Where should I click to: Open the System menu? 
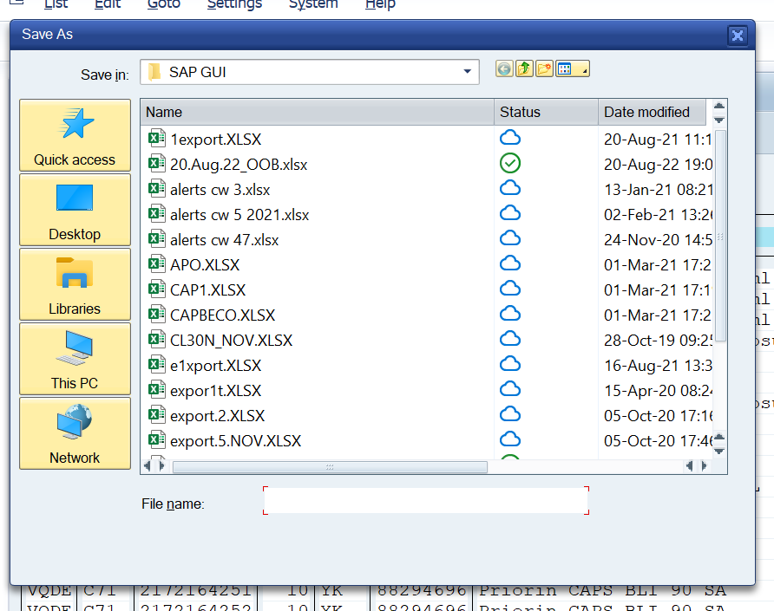coord(312,5)
